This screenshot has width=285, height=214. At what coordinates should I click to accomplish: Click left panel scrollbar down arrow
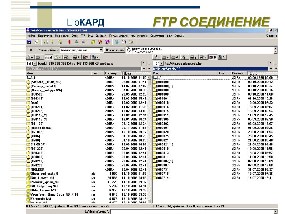[149, 201]
